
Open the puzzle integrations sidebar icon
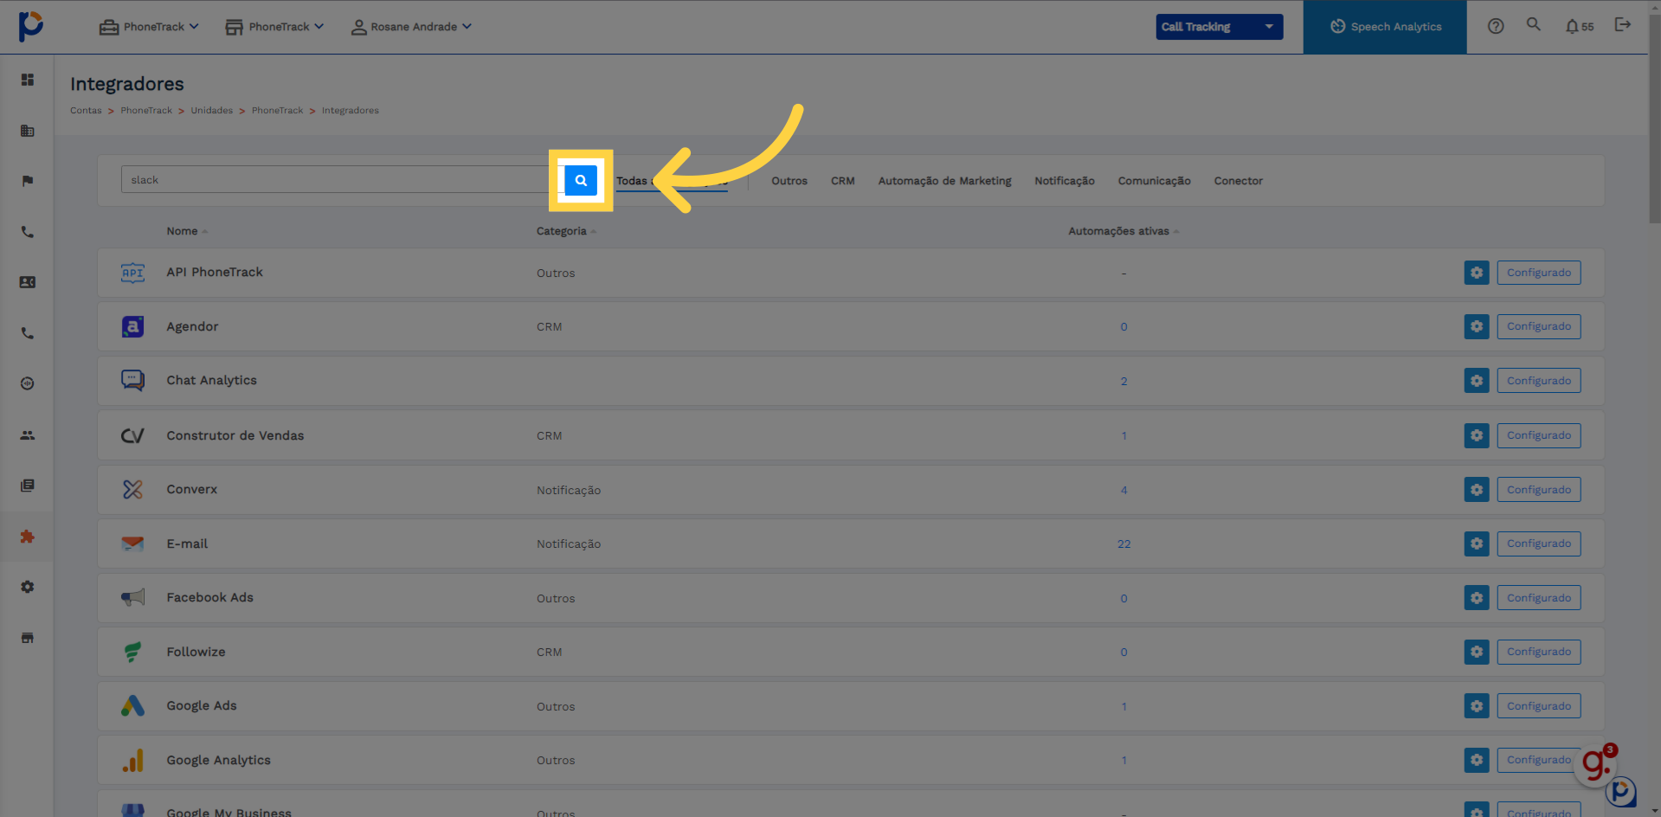[28, 537]
